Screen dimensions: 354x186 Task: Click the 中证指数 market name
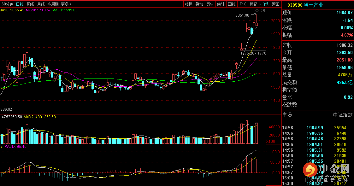(x=343, y=115)
